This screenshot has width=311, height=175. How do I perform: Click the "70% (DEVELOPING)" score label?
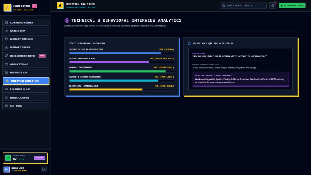pos(164,86)
